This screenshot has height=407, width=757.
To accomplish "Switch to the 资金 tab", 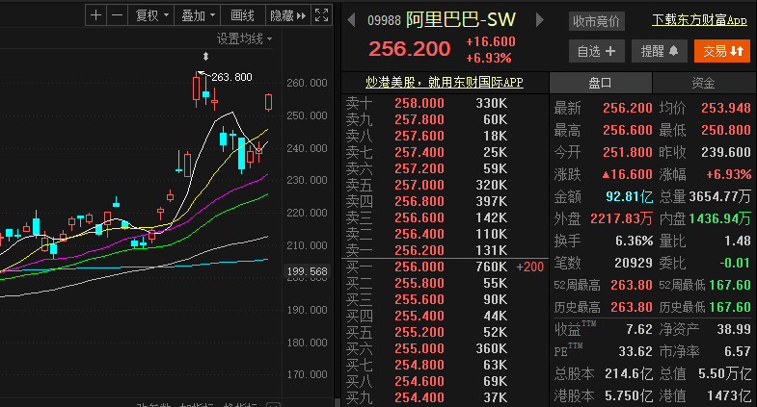I will [703, 83].
